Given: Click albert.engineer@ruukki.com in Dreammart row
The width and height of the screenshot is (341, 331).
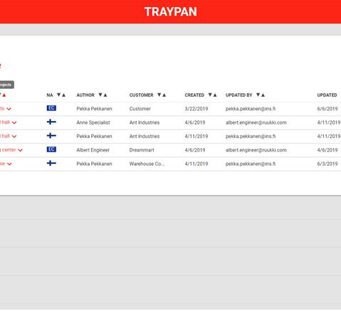Looking at the screenshot, I should tap(256, 150).
